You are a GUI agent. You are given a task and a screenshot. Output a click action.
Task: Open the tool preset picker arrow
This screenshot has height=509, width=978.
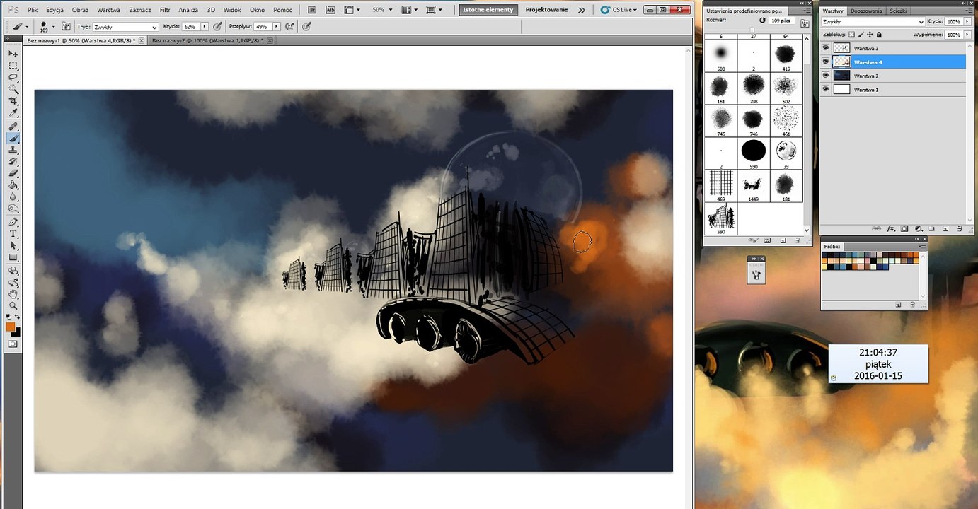pos(27,26)
